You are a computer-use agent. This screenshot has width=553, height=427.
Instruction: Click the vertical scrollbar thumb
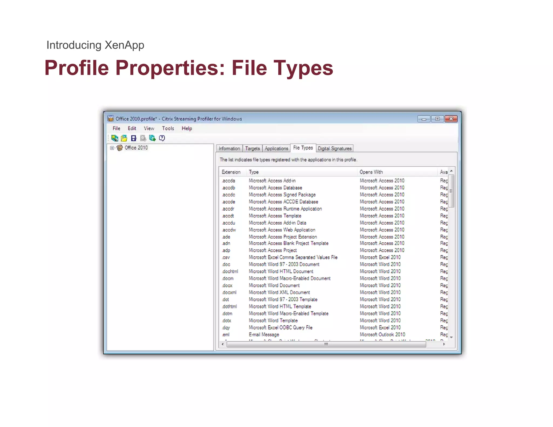451,191
